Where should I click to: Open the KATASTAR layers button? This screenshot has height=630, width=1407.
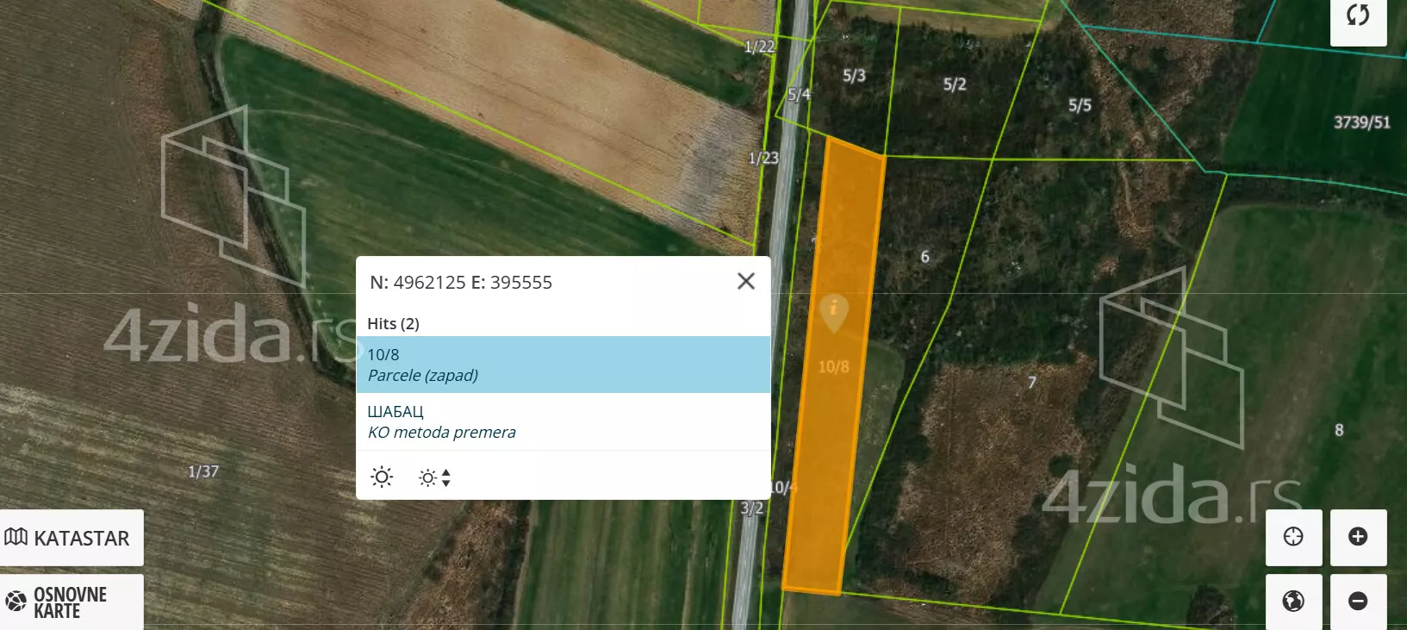coord(72,538)
